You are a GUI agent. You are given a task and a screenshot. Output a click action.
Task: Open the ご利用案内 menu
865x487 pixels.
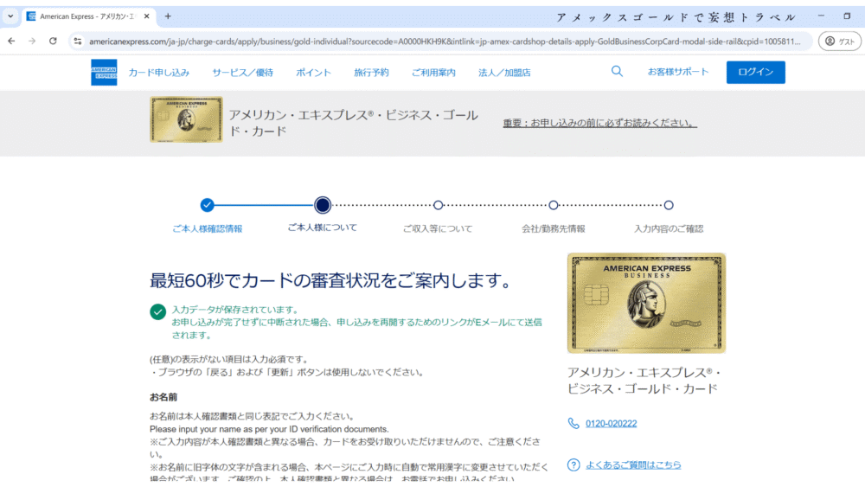pyautogui.click(x=433, y=73)
